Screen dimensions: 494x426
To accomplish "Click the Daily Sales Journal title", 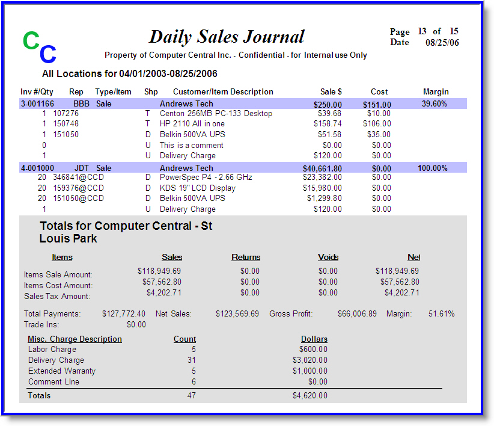I will tap(227, 37).
